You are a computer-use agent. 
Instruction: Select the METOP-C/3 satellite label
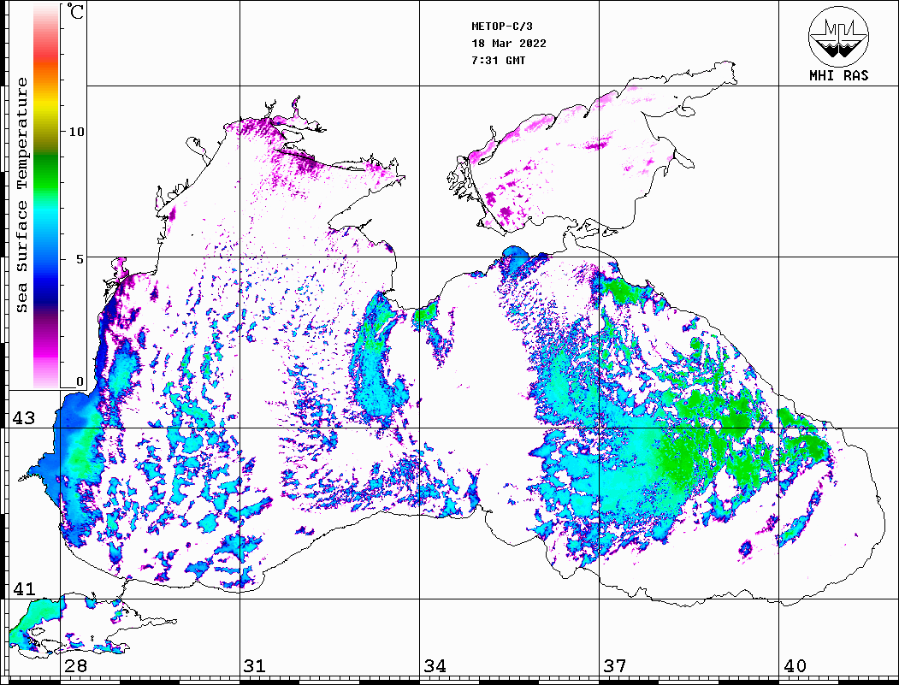click(x=501, y=27)
